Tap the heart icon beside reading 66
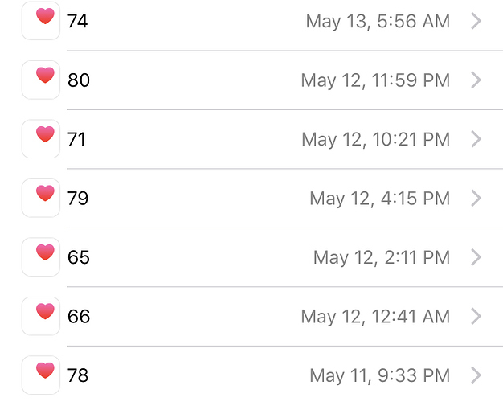This screenshot has height=402, width=503. pos(41,316)
